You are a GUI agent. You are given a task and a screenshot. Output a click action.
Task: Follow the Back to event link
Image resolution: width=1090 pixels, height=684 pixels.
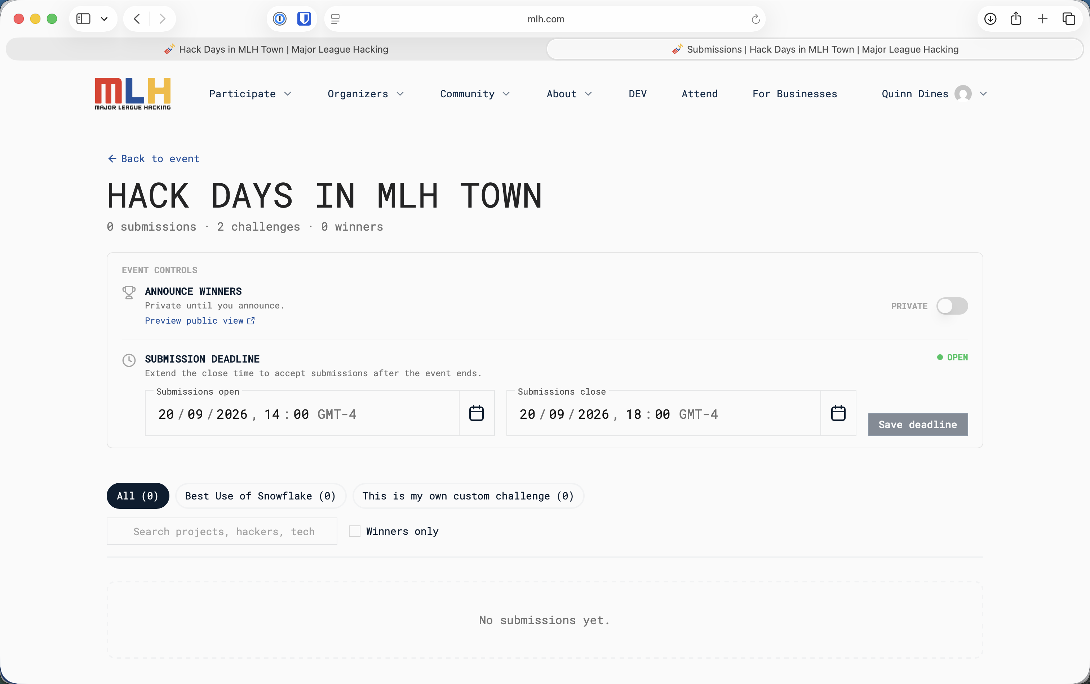(x=154, y=159)
